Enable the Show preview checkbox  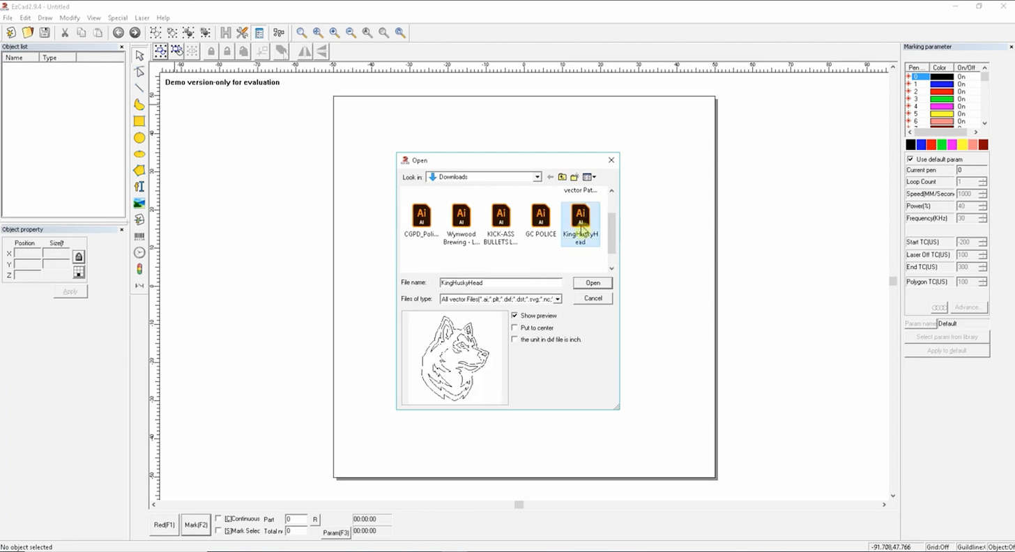[x=514, y=315]
